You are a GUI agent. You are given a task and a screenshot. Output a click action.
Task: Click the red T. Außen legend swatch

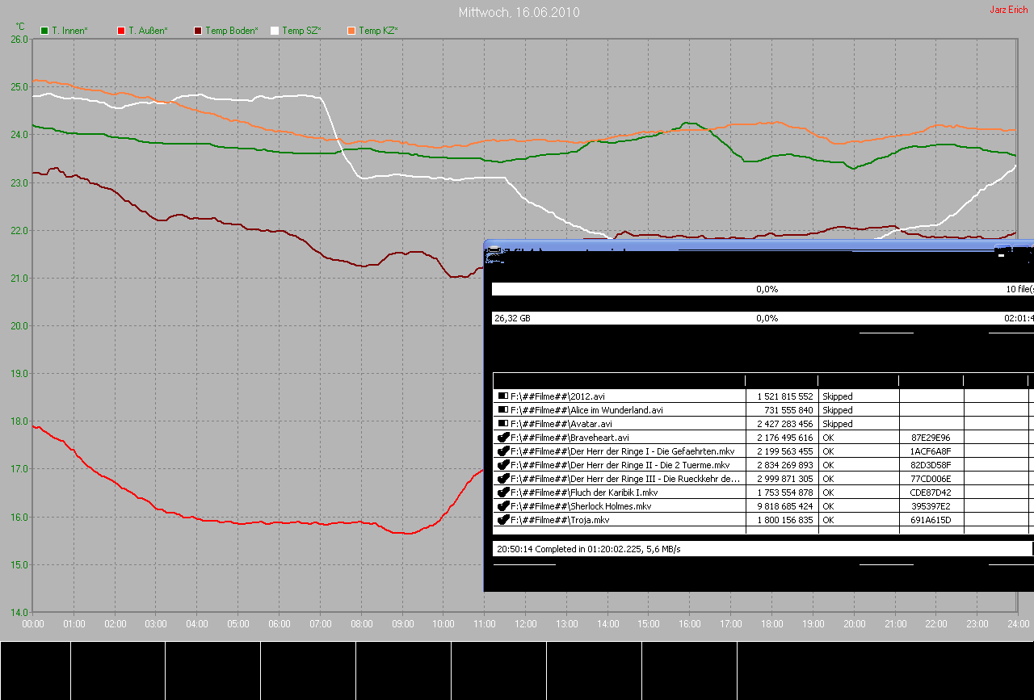[x=121, y=31]
